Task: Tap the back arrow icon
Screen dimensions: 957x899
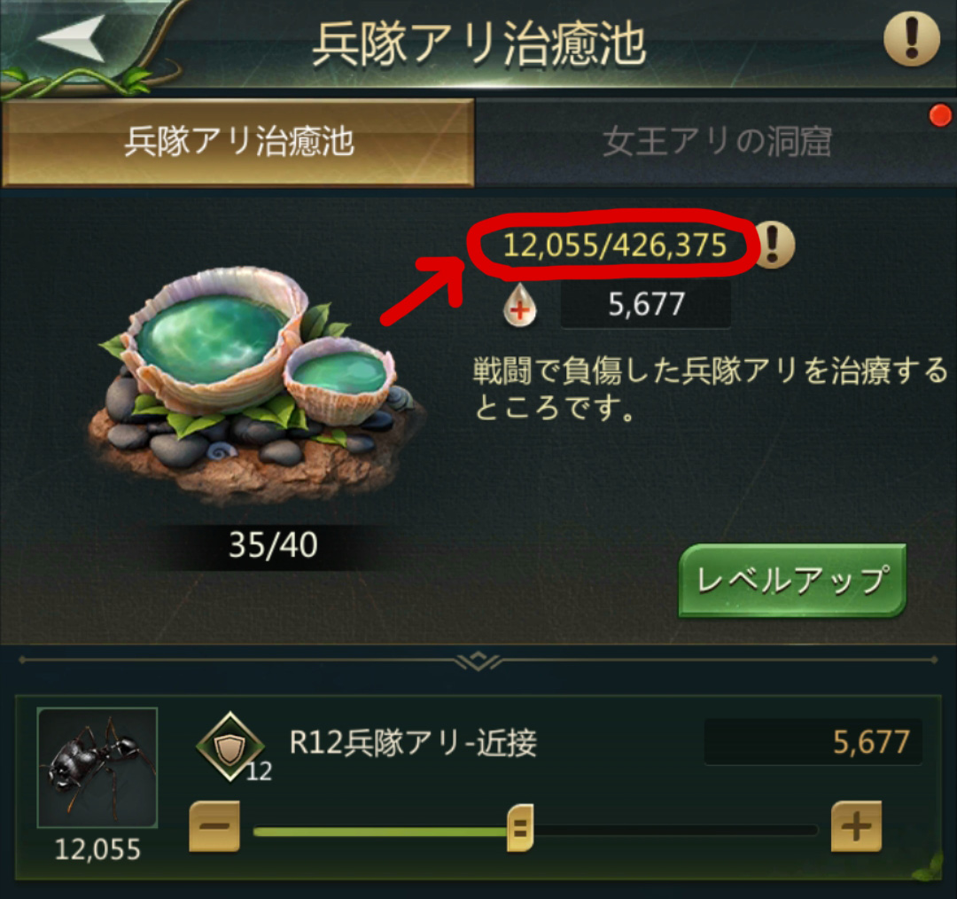Action: [x=71, y=38]
